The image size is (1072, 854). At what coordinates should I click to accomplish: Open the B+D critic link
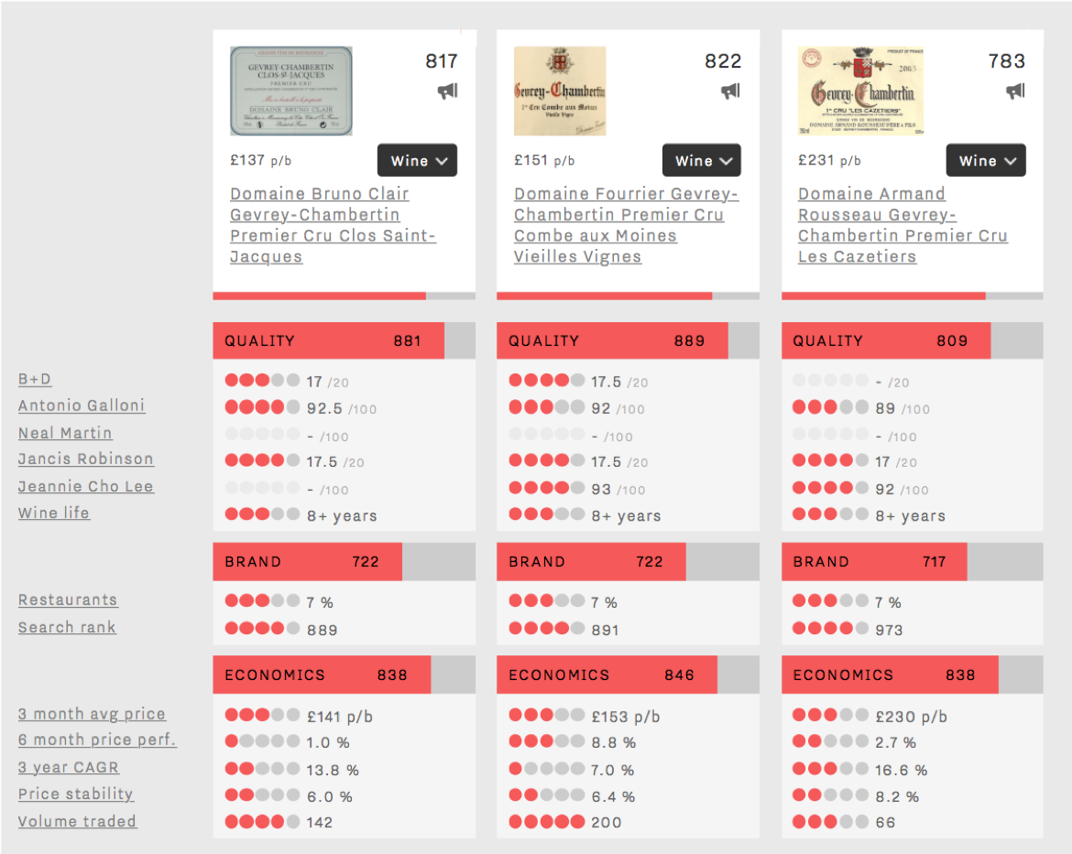35,379
